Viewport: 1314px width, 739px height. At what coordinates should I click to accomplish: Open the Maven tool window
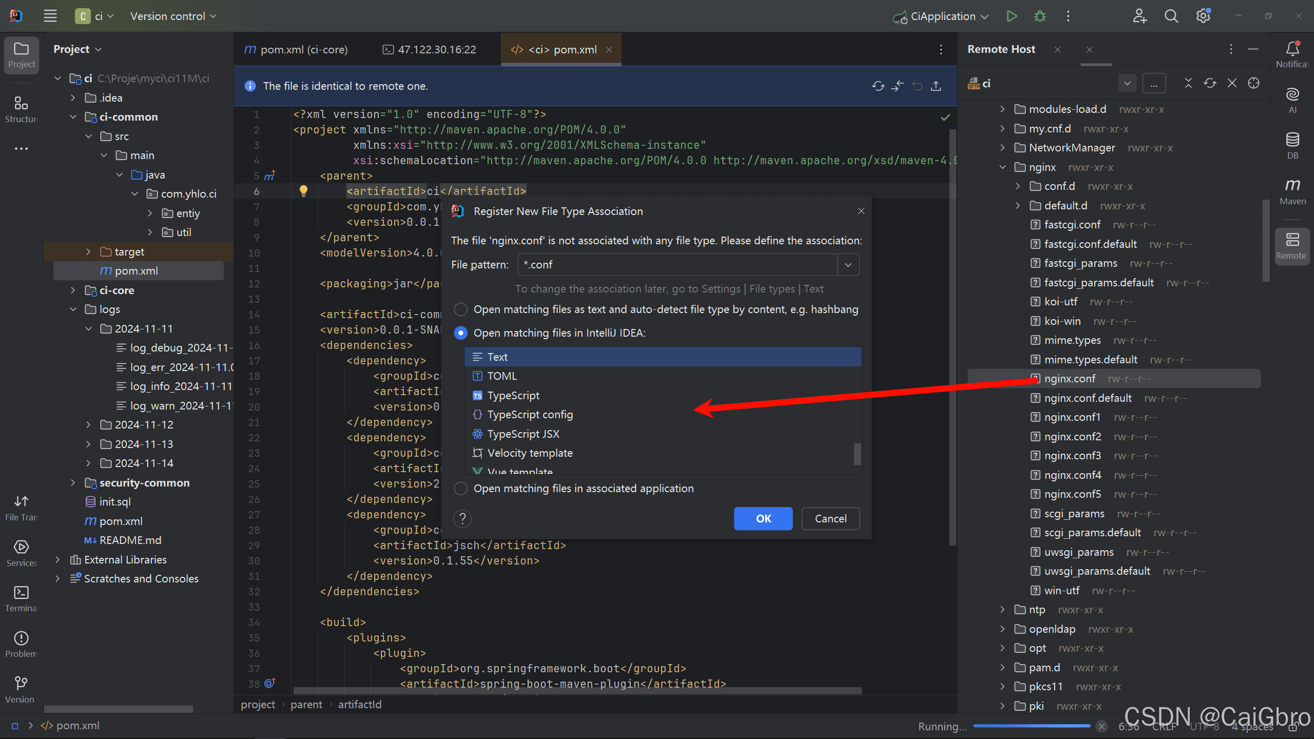1292,191
